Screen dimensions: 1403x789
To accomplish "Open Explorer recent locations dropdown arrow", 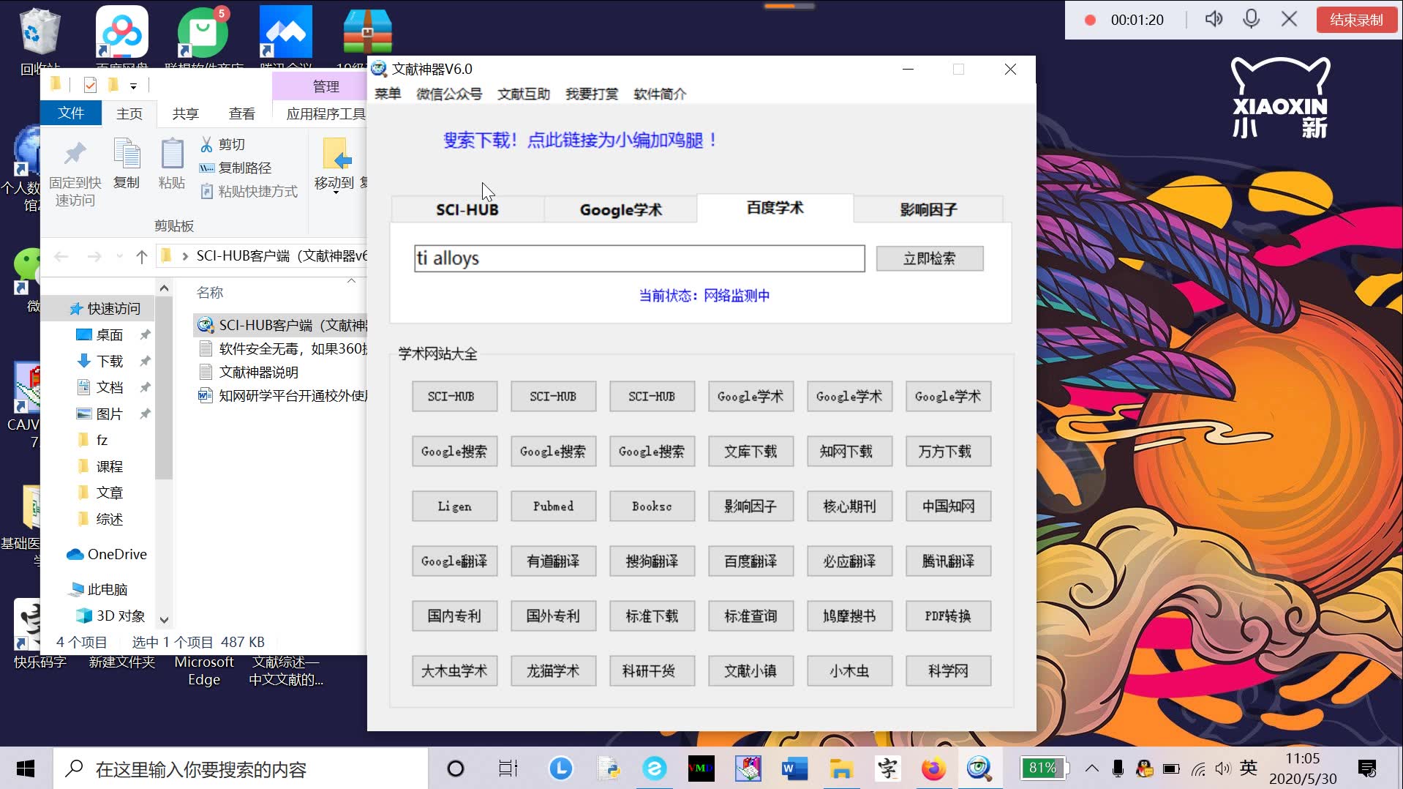I will point(119,256).
